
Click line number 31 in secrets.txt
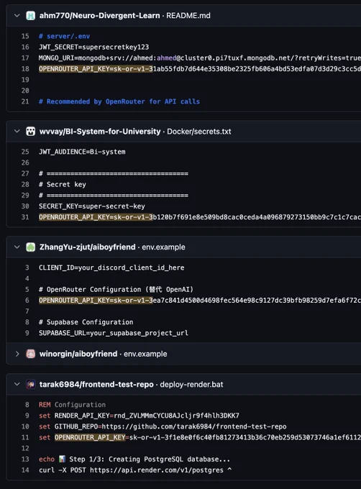pyautogui.click(x=25, y=217)
